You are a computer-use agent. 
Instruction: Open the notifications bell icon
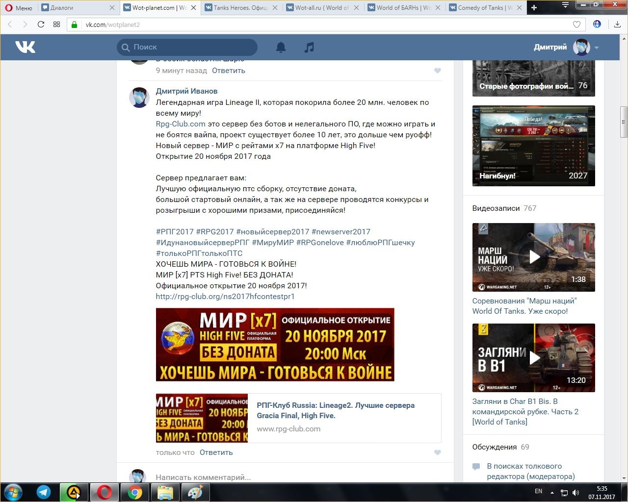[x=281, y=47]
